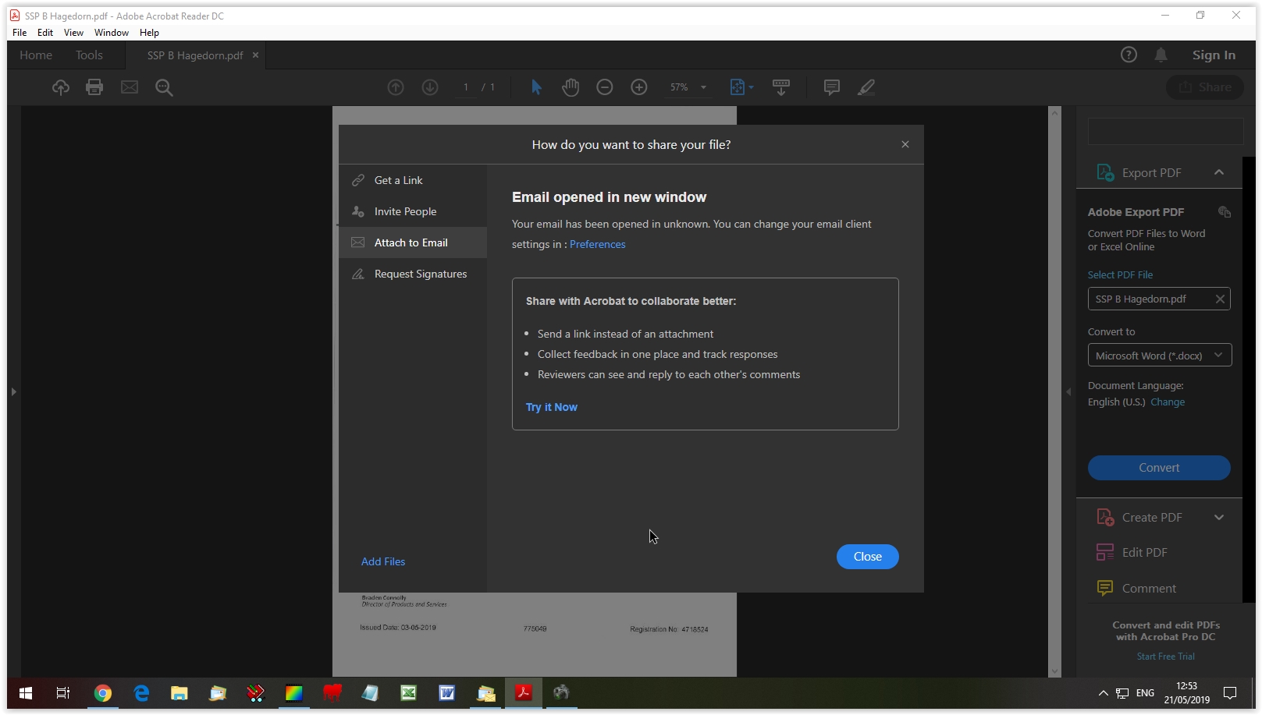
Task: Click Select PDF File link
Action: pyautogui.click(x=1120, y=274)
